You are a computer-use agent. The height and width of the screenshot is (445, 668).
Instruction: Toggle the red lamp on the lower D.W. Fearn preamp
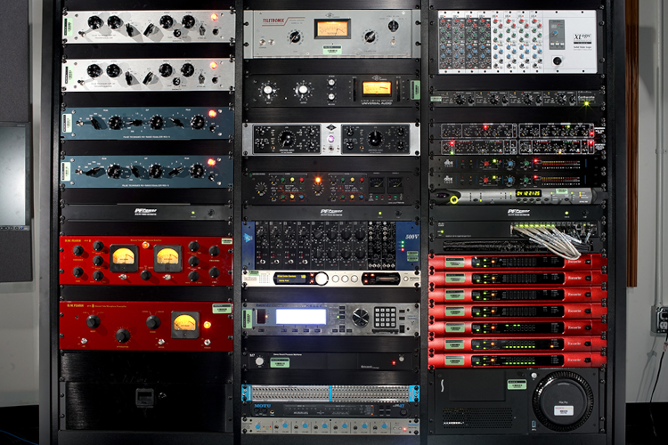(208, 326)
